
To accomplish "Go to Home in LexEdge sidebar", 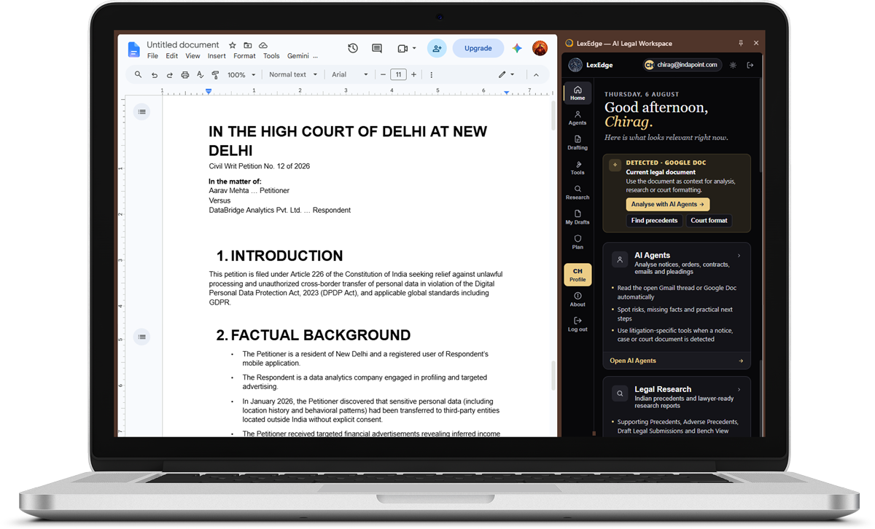I will tap(577, 93).
